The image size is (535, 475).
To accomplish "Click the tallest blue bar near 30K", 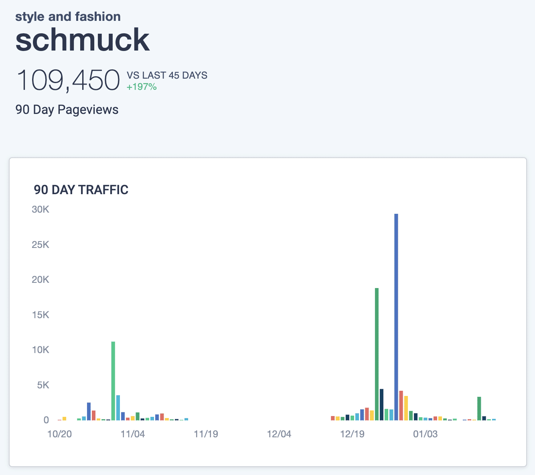I will coord(396,317).
